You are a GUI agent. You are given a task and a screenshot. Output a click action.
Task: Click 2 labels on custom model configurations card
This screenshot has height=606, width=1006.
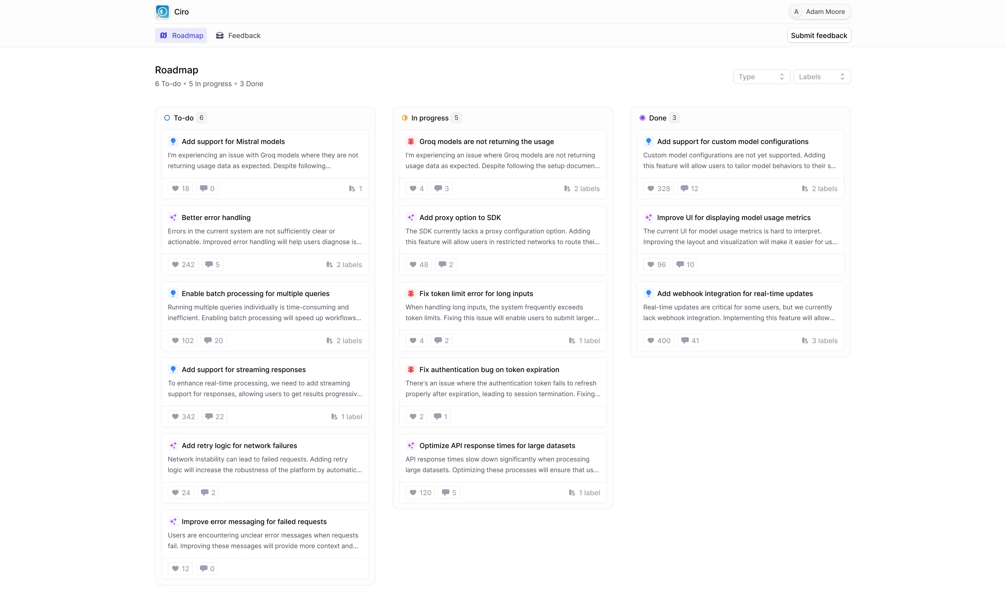click(819, 189)
